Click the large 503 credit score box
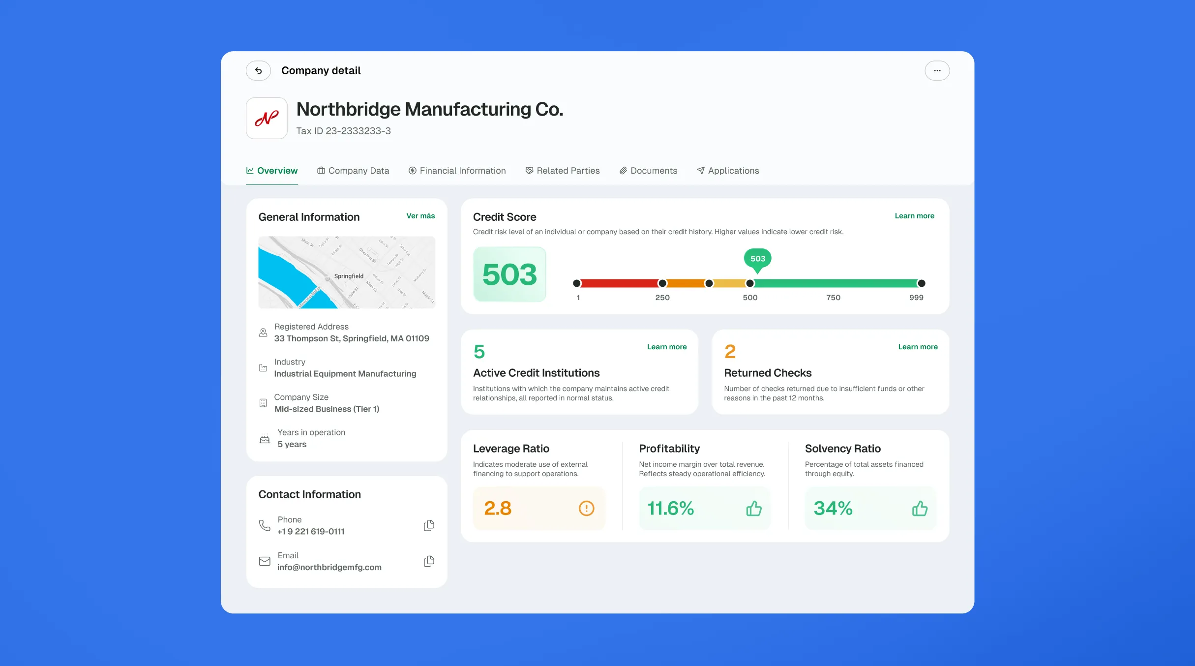1195x666 pixels. coord(509,274)
